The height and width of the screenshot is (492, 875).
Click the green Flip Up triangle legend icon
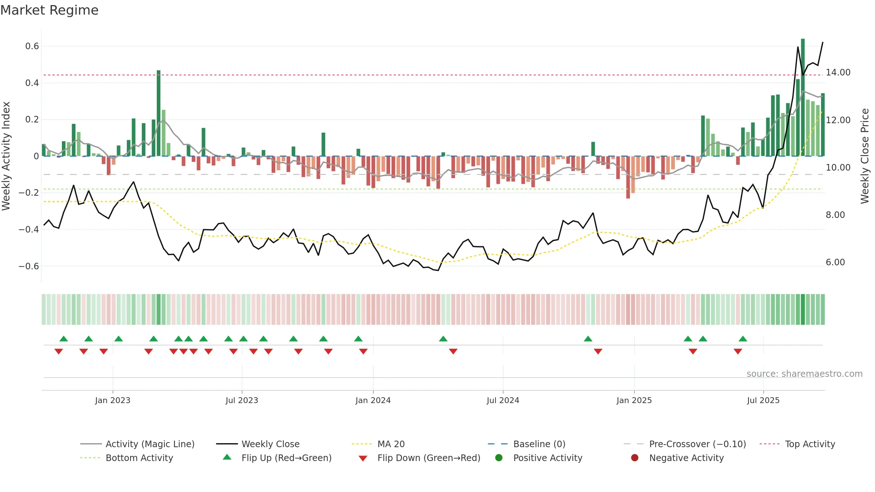click(x=227, y=457)
